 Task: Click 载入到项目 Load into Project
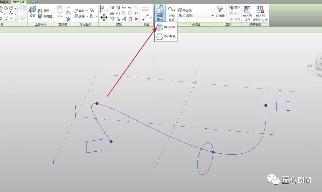[247, 13]
